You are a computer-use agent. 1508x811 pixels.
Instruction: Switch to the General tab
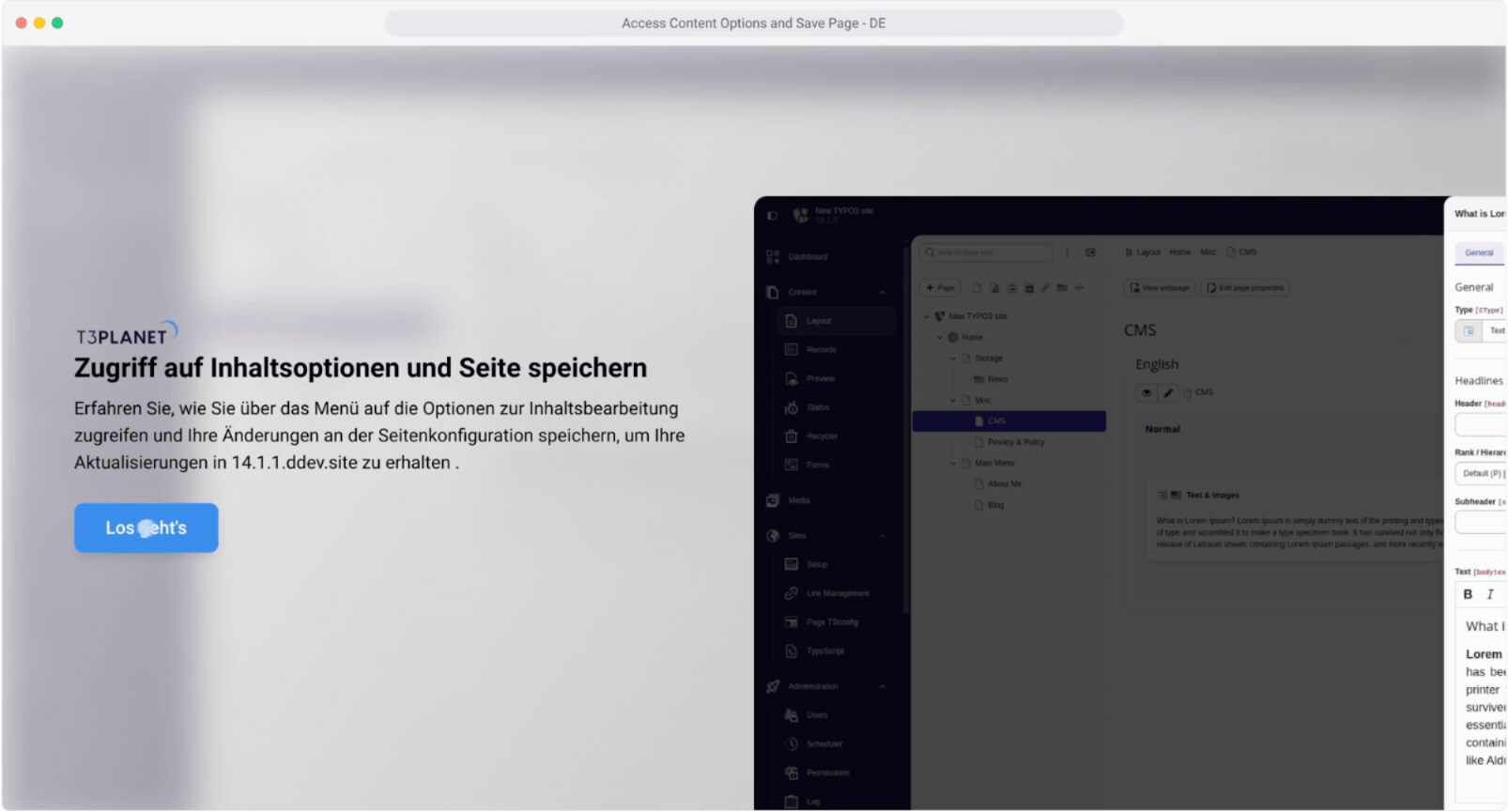pos(1479,252)
